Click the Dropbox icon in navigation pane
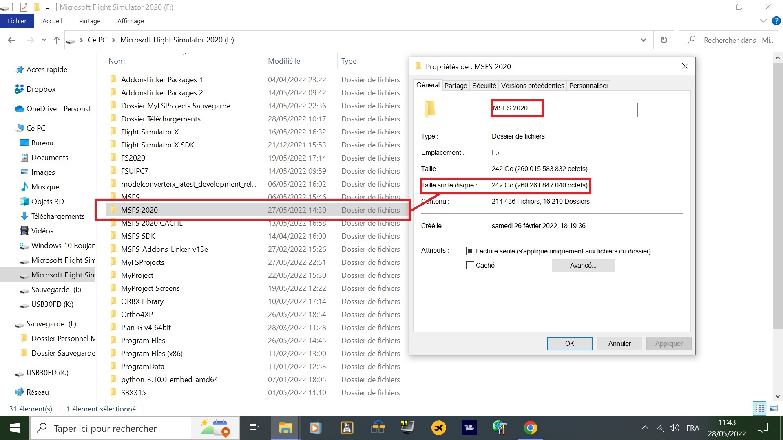This screenshot has height=440, width=783. [19, 89]
